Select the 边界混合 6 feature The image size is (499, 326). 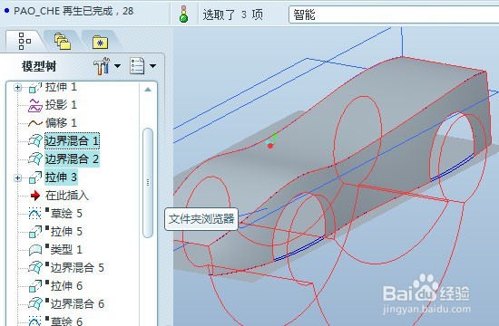click(x=77, y=303)
